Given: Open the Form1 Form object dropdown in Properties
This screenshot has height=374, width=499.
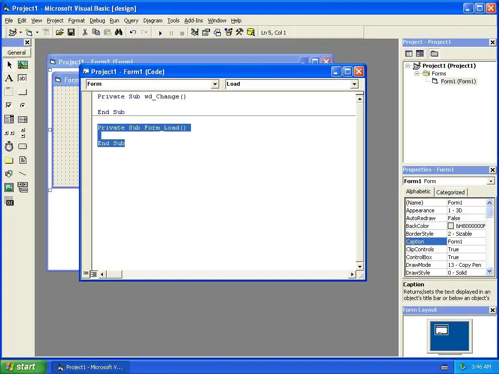Looking at the screenshot, I should 491,181.
